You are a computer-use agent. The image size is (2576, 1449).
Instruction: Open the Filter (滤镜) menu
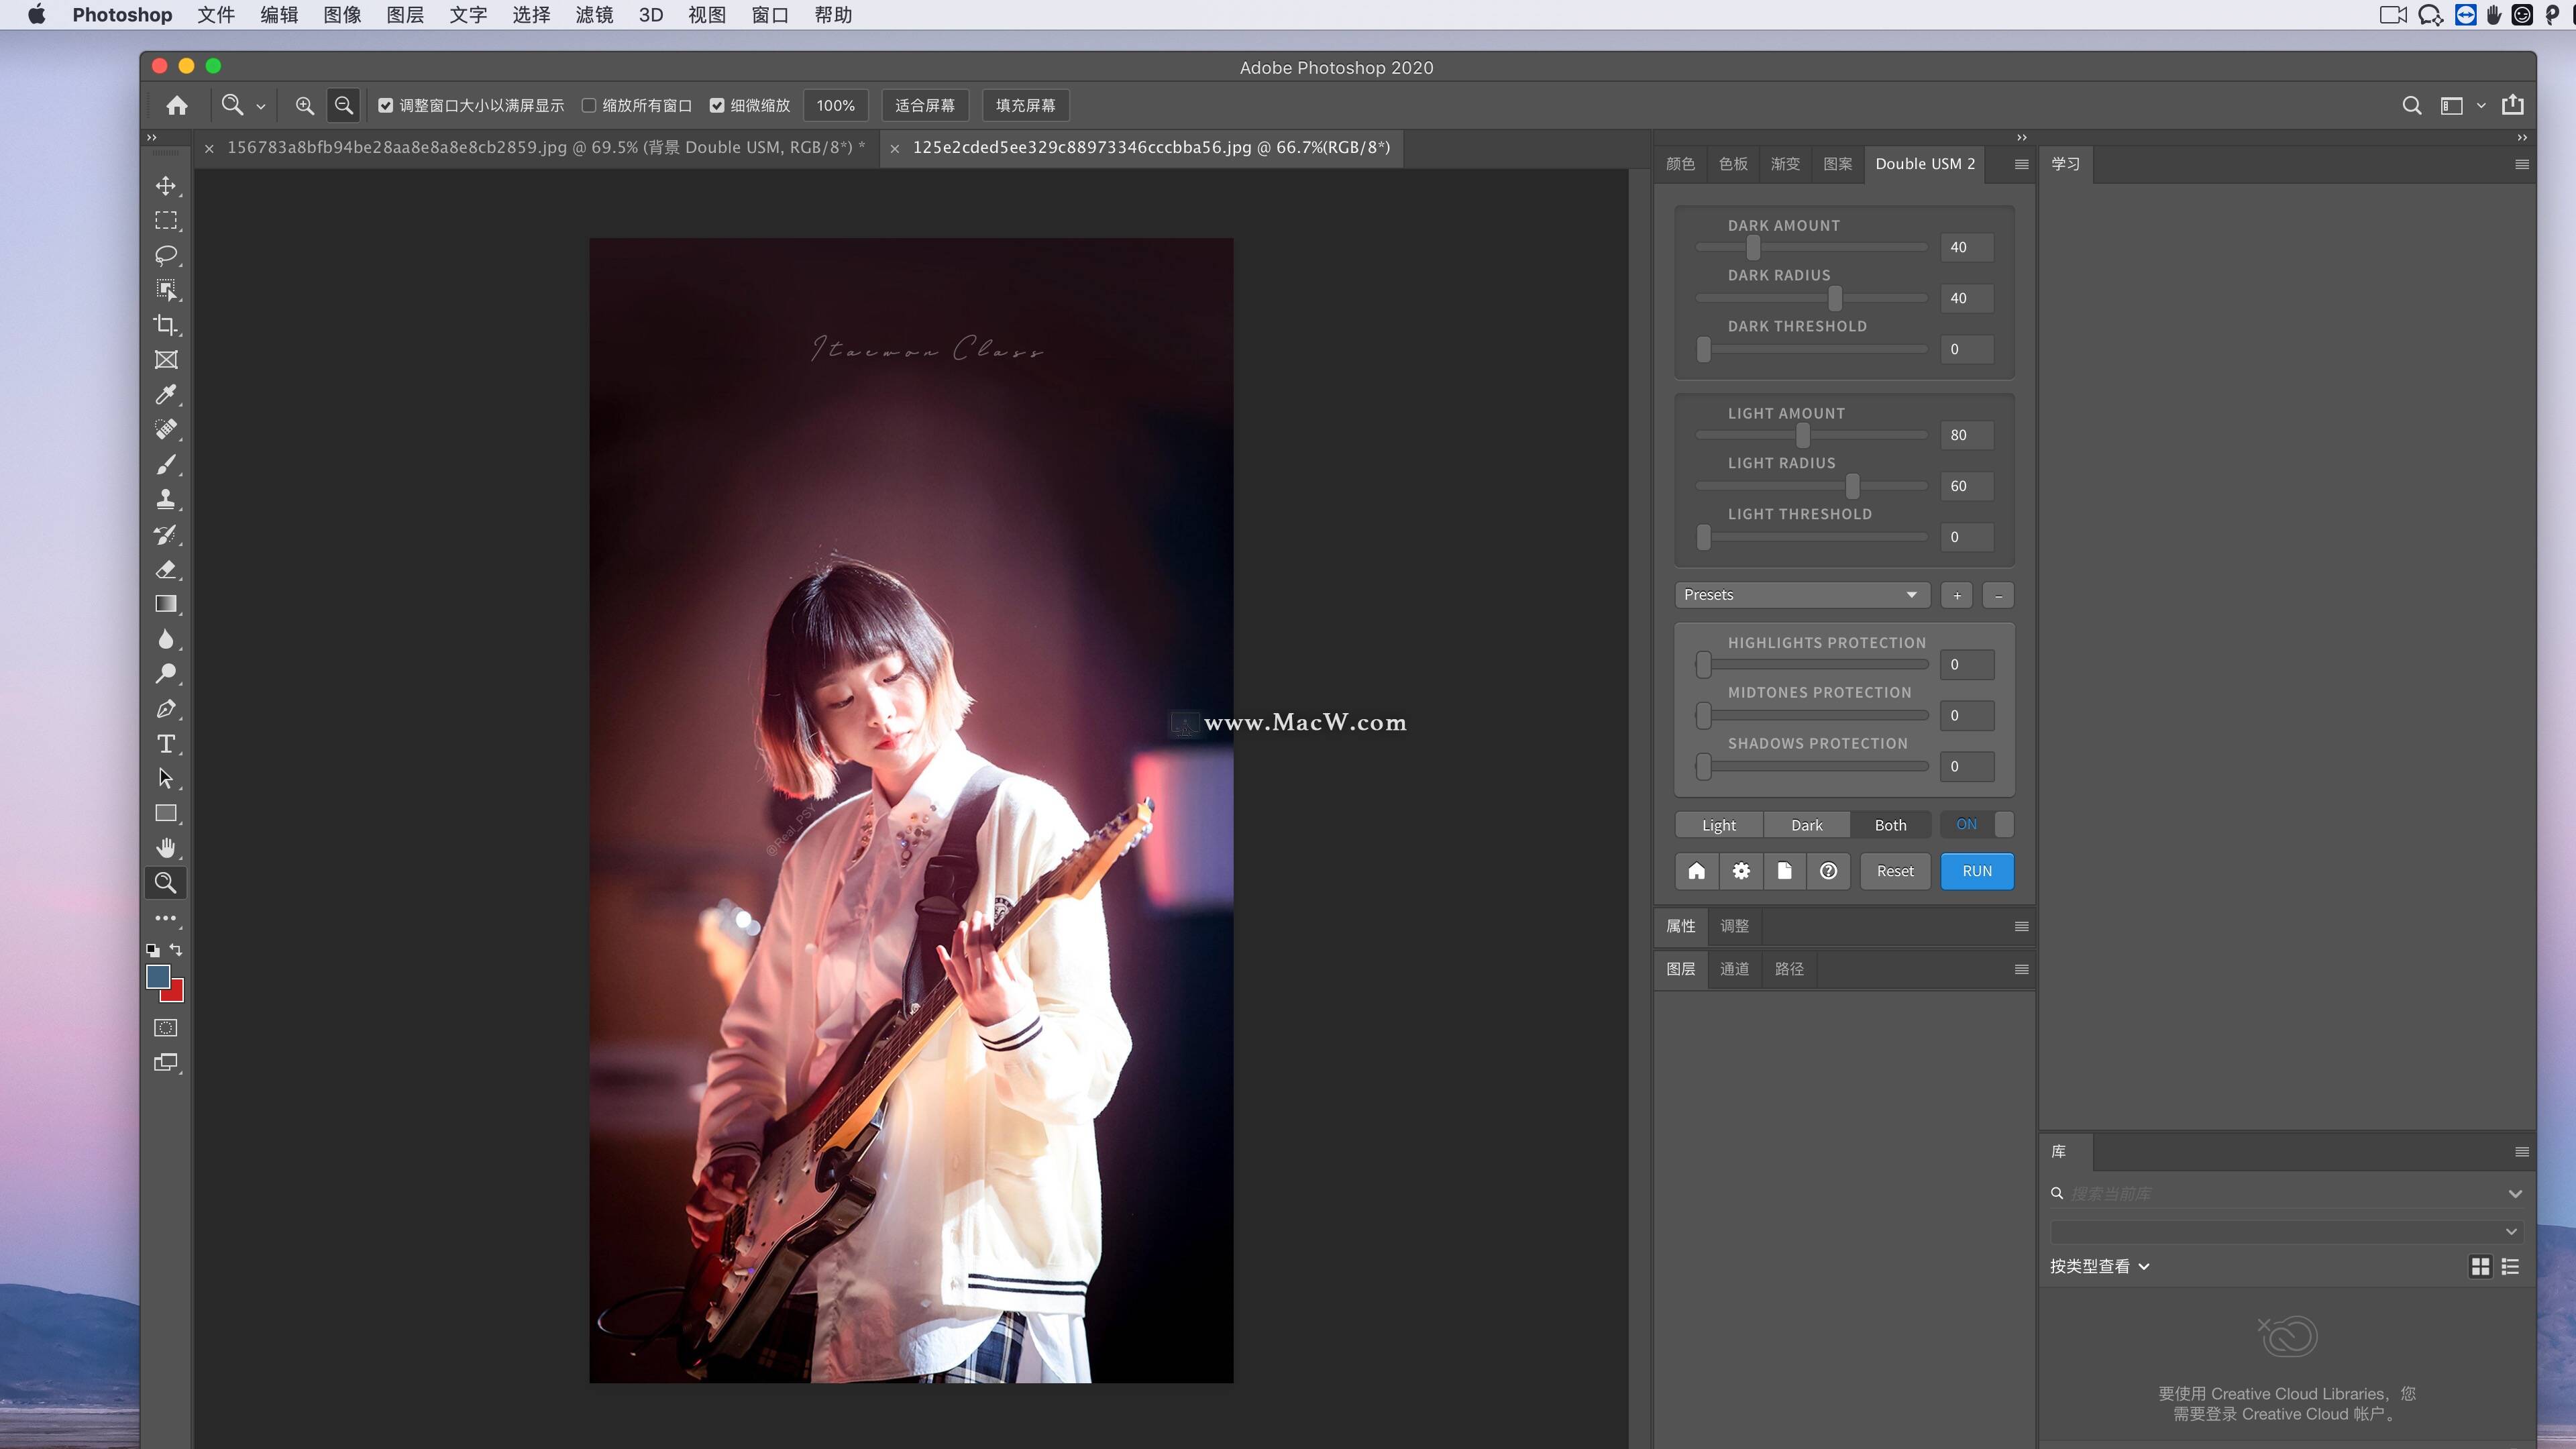pyautogui.click(x=594, y=15)
